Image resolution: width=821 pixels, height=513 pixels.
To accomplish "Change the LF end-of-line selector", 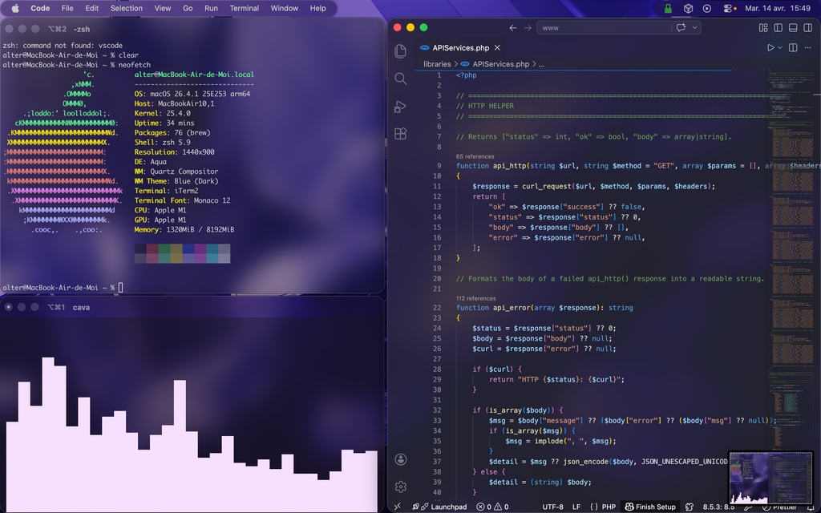I will (x=576, y=507).
